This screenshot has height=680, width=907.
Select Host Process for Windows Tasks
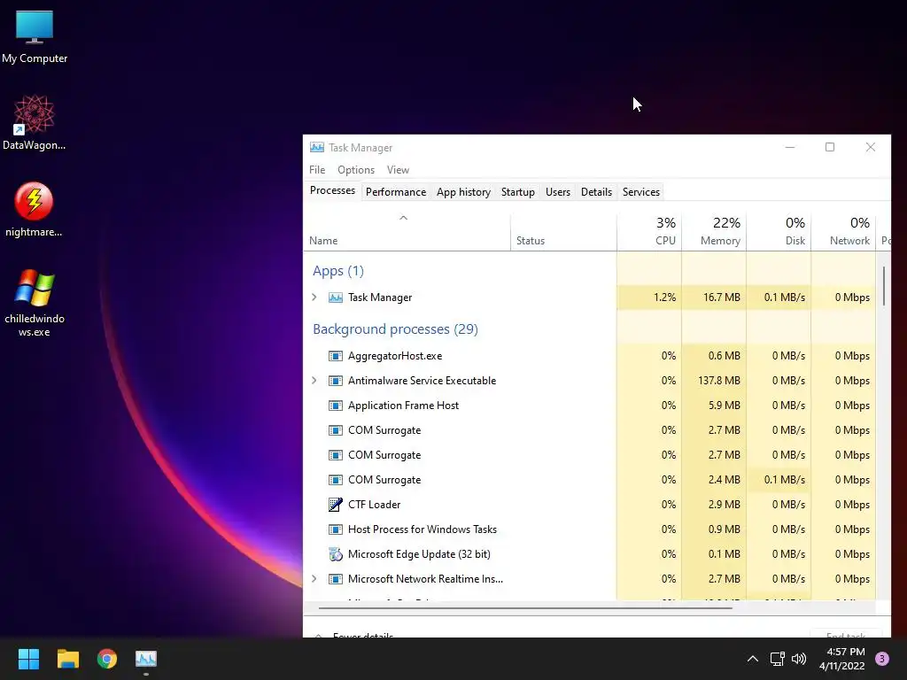point(589,529)
